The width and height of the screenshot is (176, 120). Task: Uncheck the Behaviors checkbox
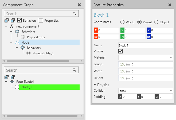pos(19,20)
